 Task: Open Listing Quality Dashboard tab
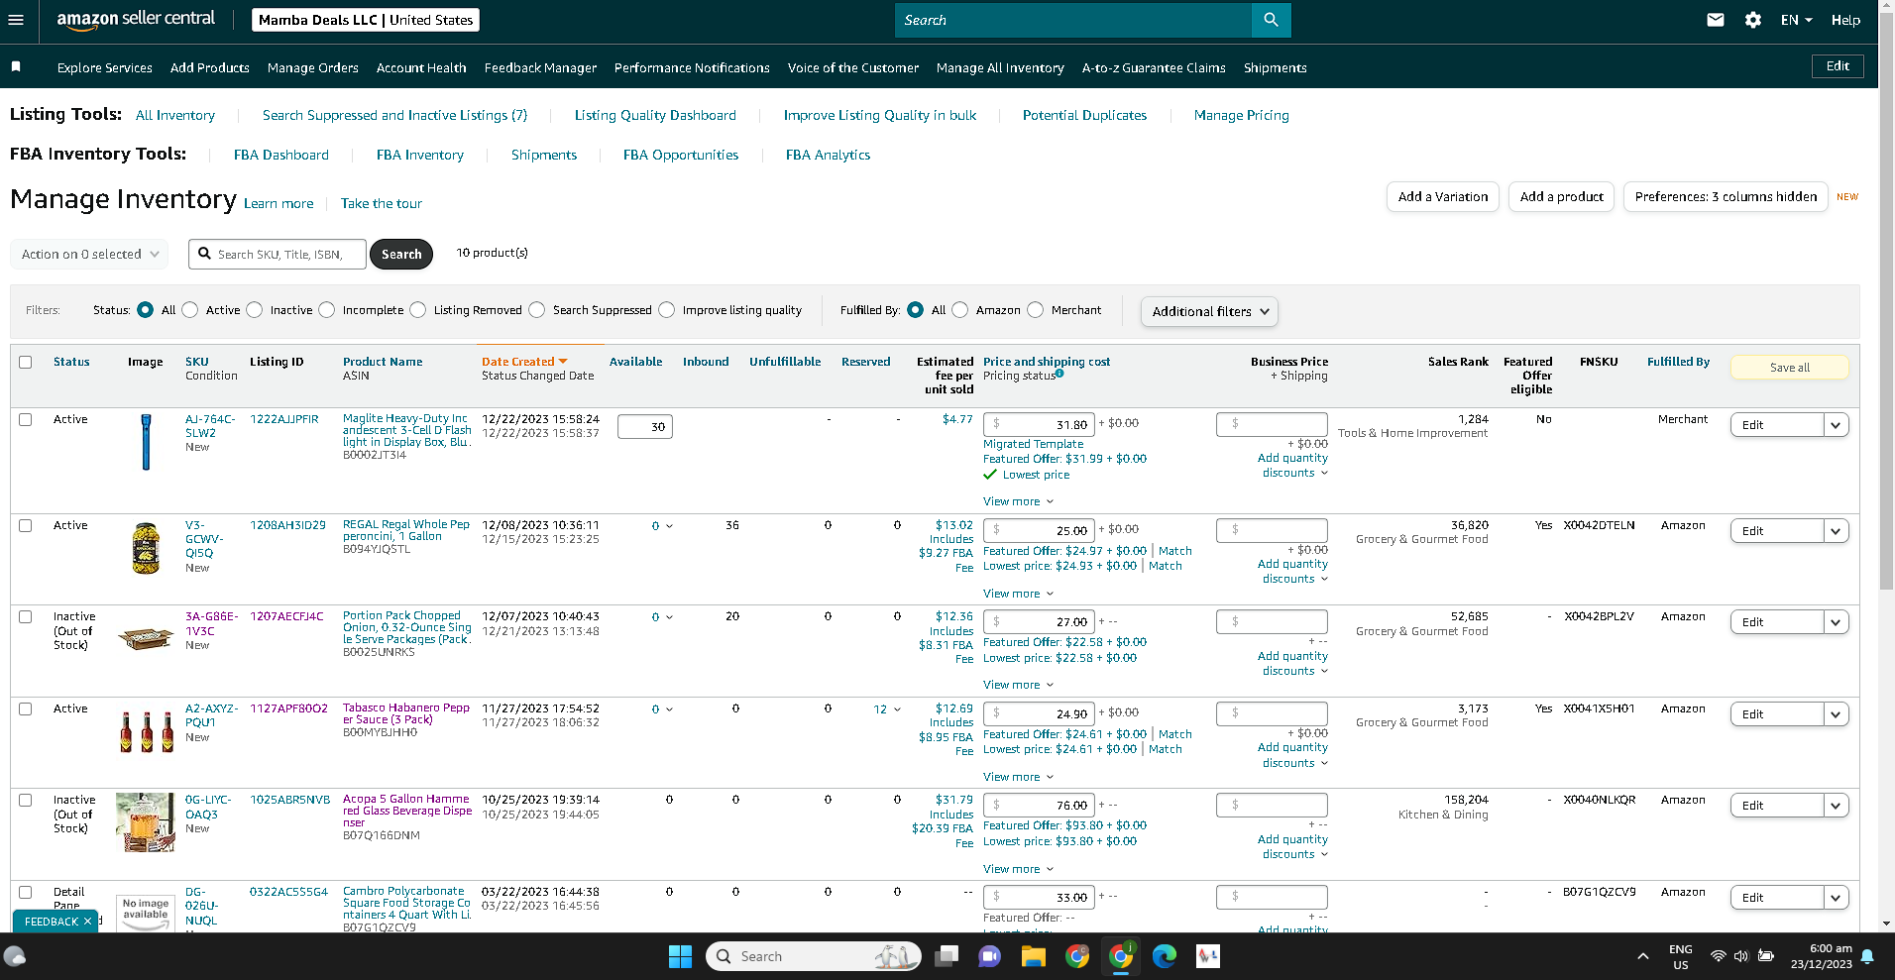655,115
